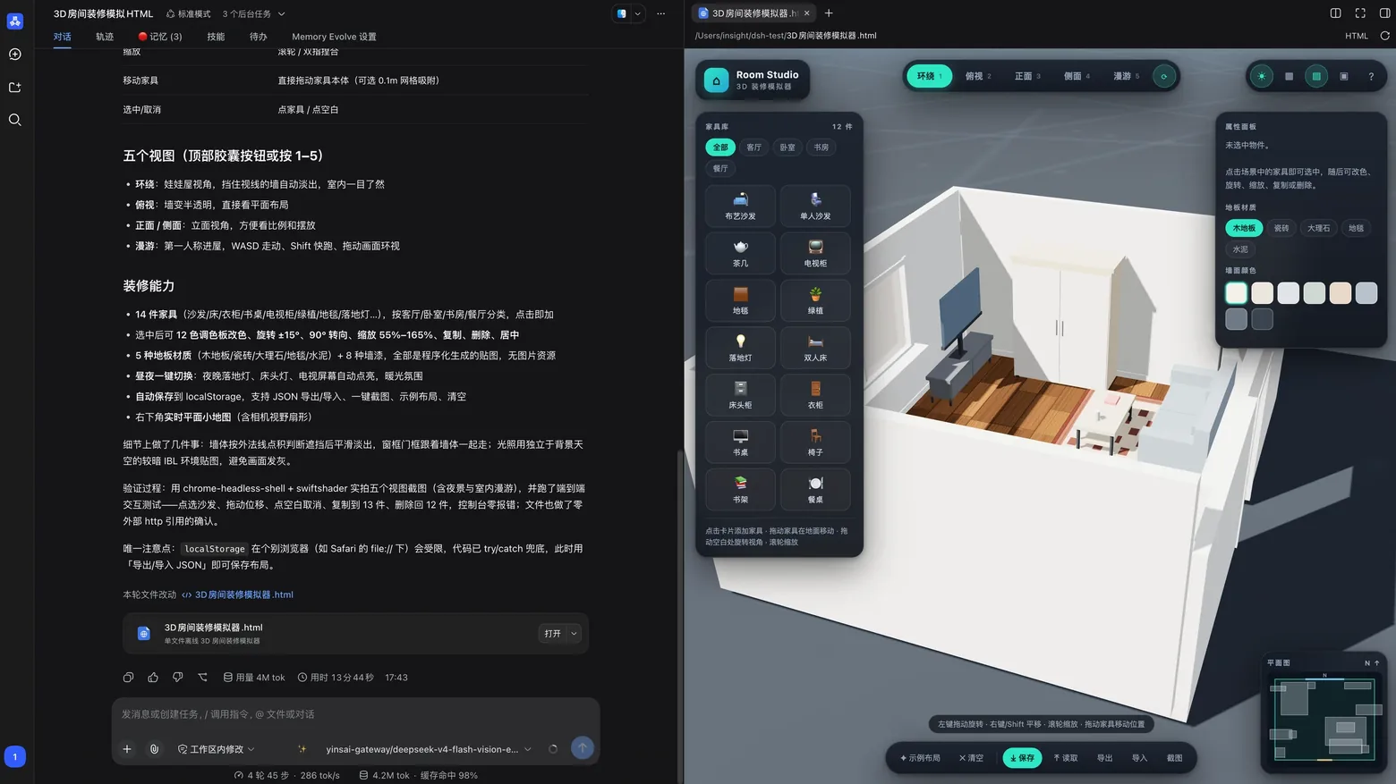Image resolution: width=1396 pixels, height=784 pixels.
Task: Select the 瓷砖 floor material
Action: point(1281,228)
